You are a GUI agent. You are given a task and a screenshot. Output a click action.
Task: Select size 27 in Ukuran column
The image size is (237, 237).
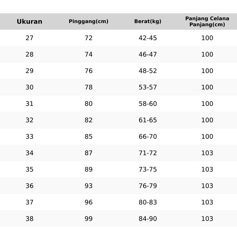(x=29, y=38)
